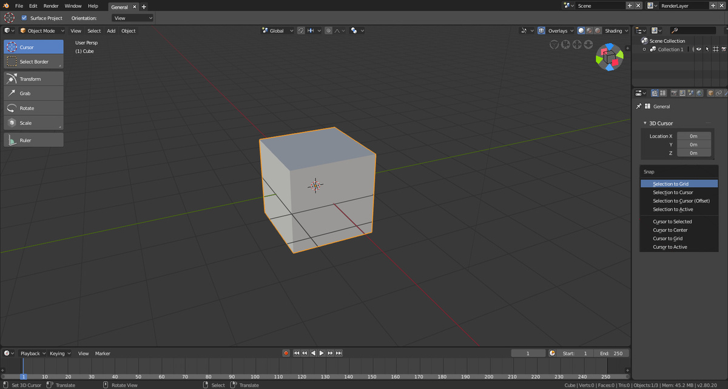The height and width of the screenshot is (389, 728).
Task: Activate the Ruler tool
Action: 33,140
